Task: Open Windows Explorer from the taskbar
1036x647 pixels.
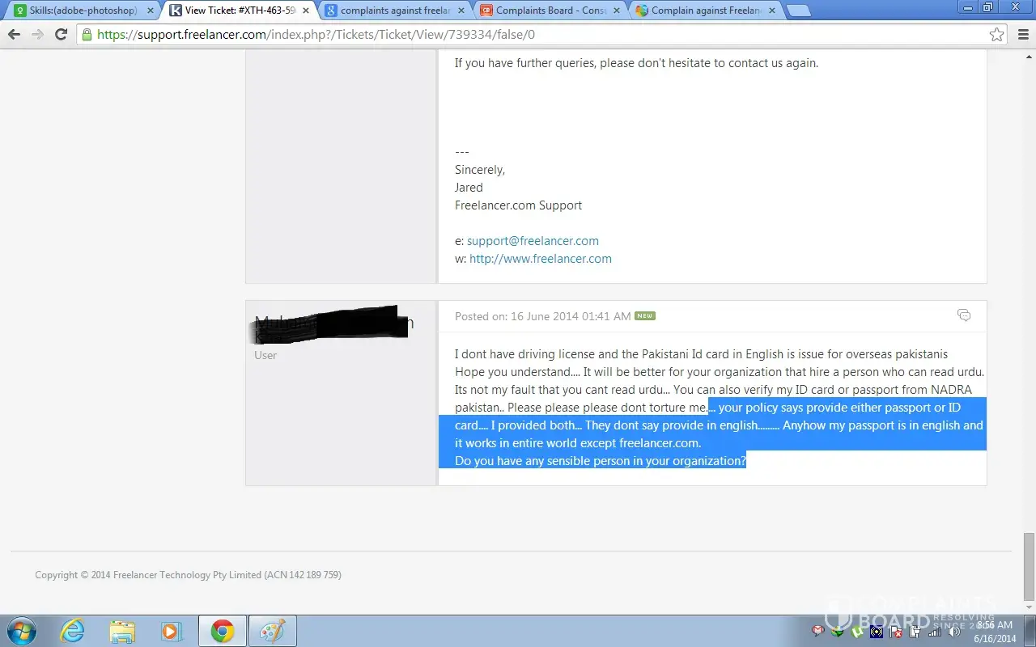Action: click(x=122, y=631)
